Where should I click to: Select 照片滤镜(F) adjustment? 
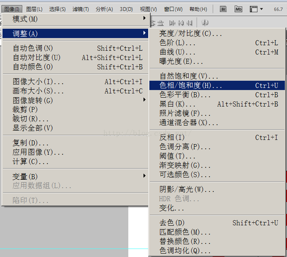(x=217, y=113)
